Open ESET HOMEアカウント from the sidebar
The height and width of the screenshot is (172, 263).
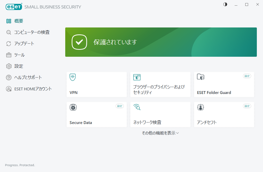[9, 89]
